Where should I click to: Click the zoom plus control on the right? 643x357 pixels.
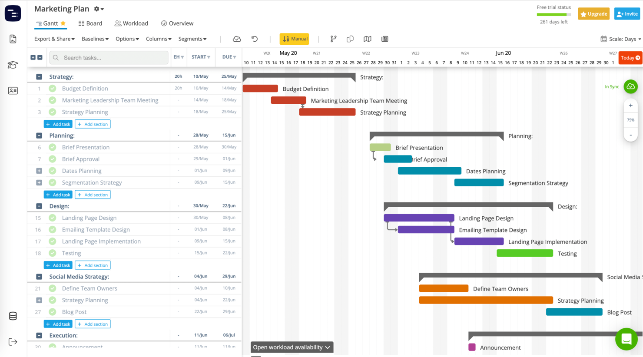pyautogui.click(x=630, y=105)
